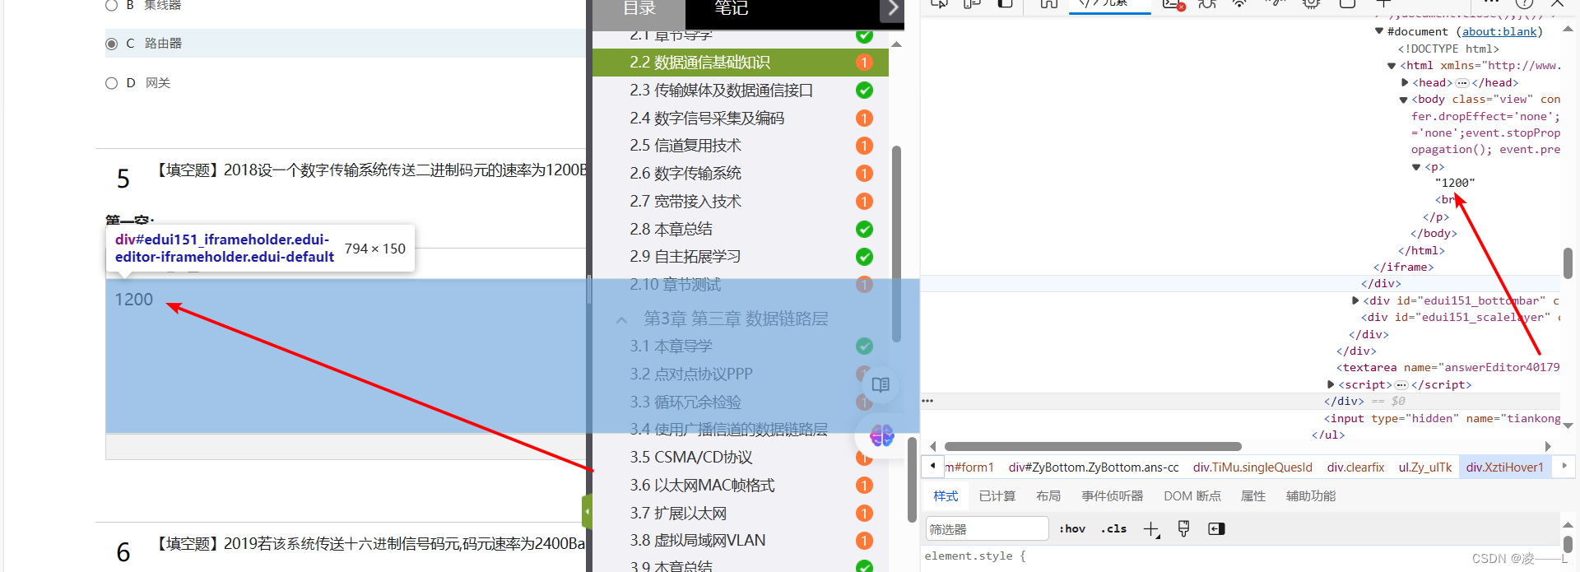Collapse the sidebar with the top arrow button
The height and width of the screenshot is (572, 1580).
tap(892, 9)
